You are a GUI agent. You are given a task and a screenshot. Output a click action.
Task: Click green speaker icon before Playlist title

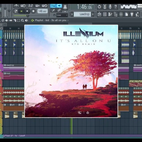pyautogui.click(x=32, y=20)
